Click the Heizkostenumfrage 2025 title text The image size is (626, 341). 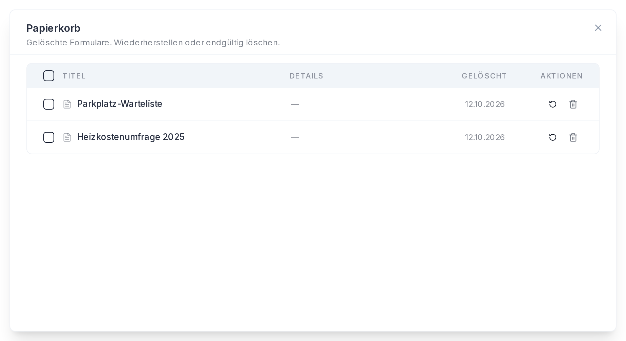(131, 137)
